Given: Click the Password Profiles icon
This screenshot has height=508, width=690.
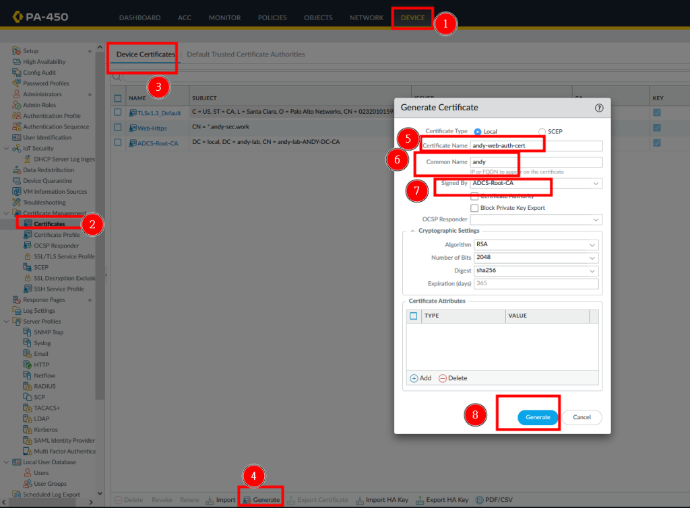Looking at the screenshot, I should 17,83.
